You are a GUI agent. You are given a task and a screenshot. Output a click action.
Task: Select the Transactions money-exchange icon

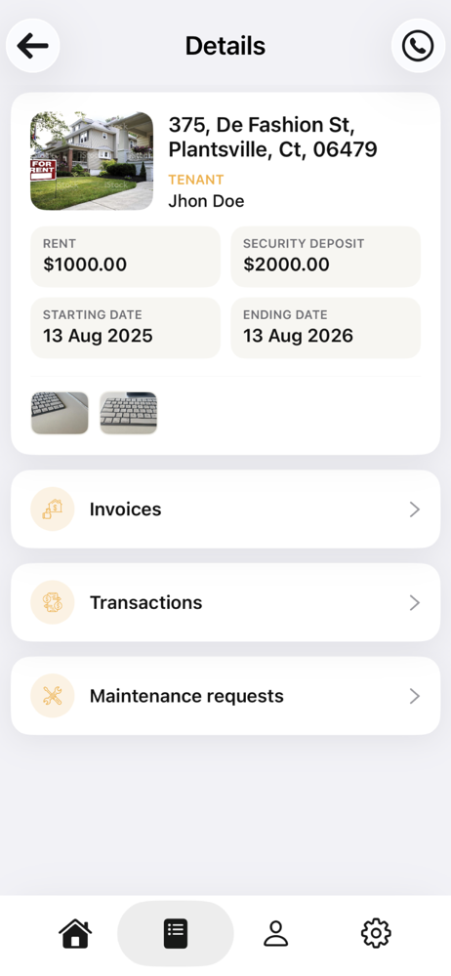[x=53, y=602]
